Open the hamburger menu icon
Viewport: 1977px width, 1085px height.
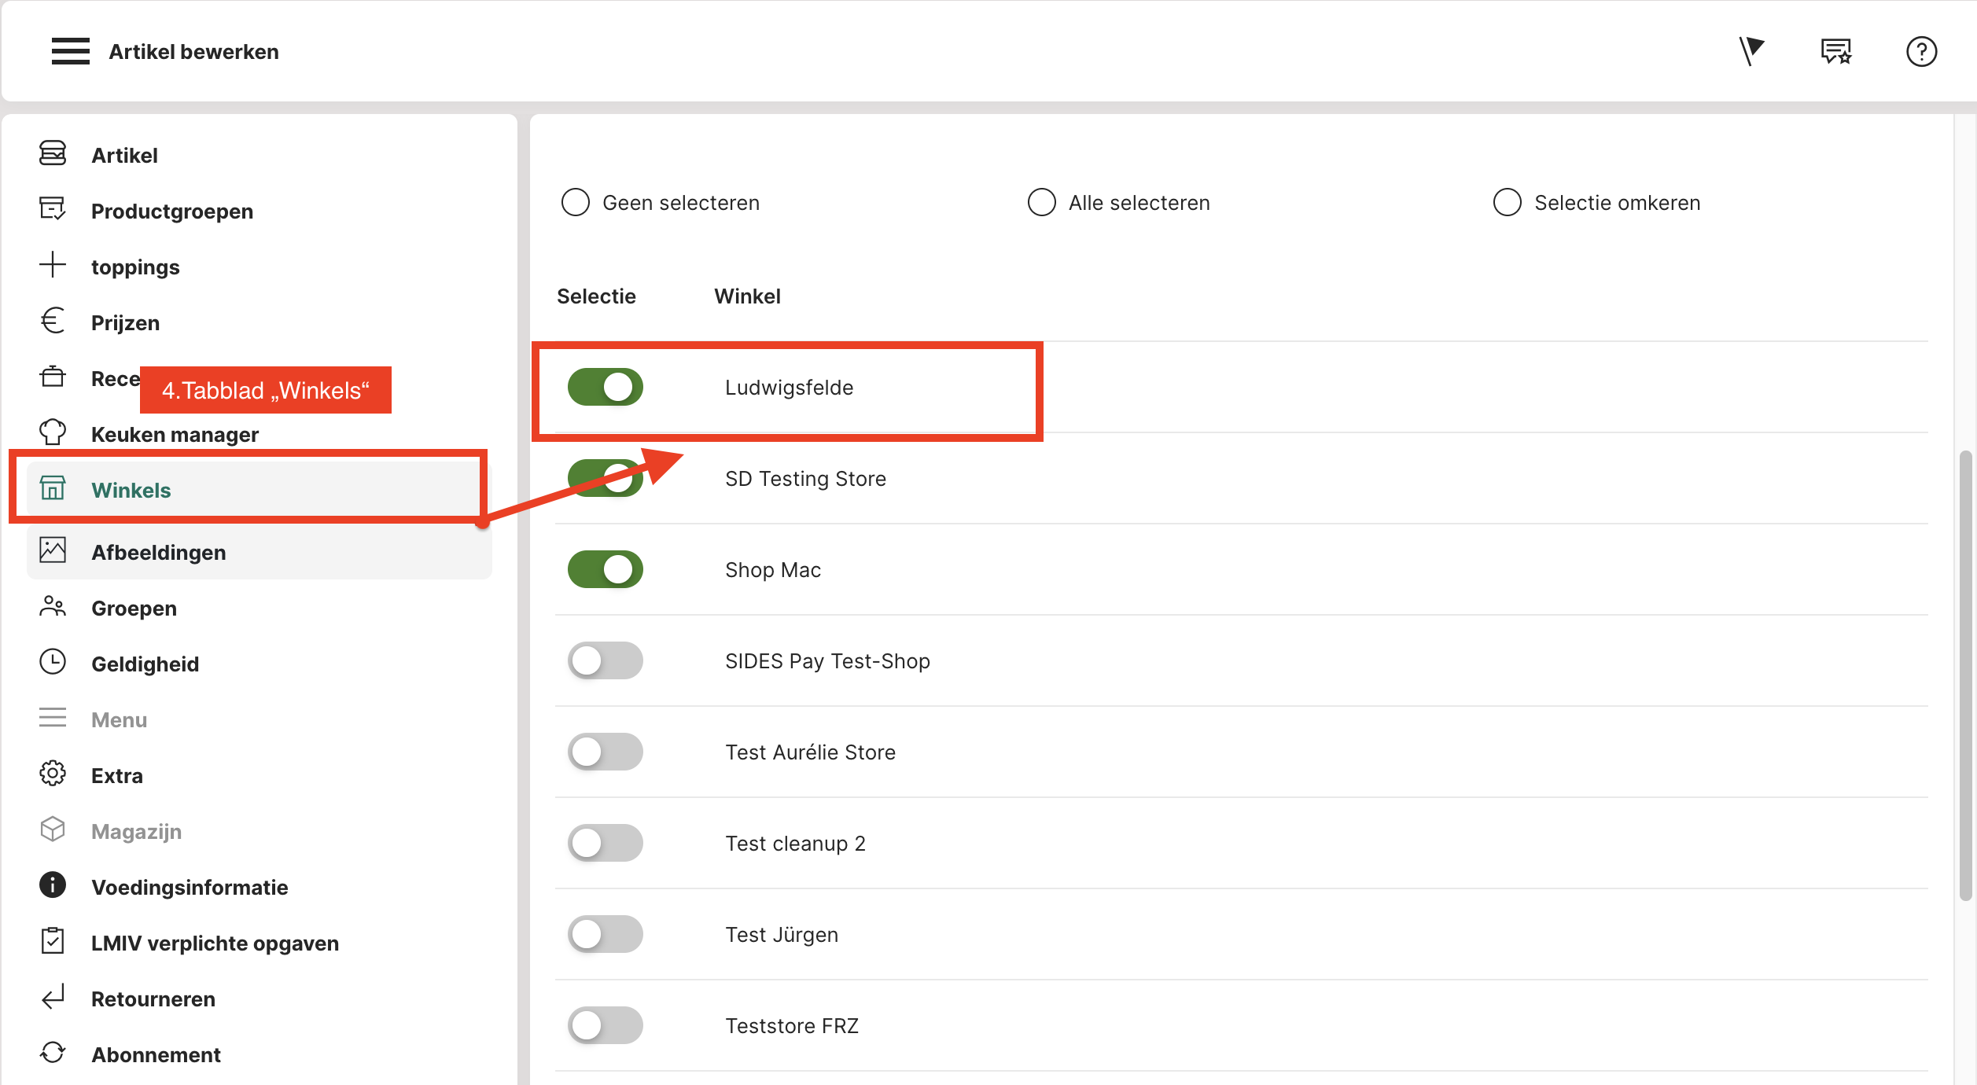point(70,51)
